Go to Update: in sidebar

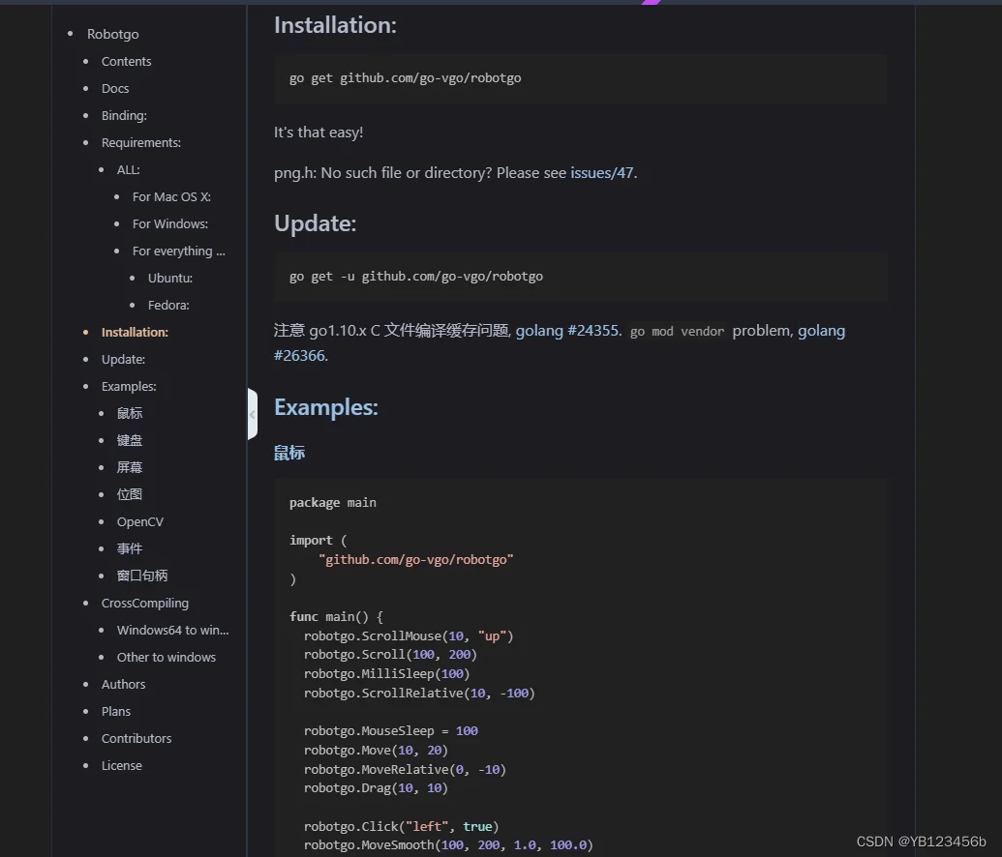pyautogui.click(x=123, y=360)
